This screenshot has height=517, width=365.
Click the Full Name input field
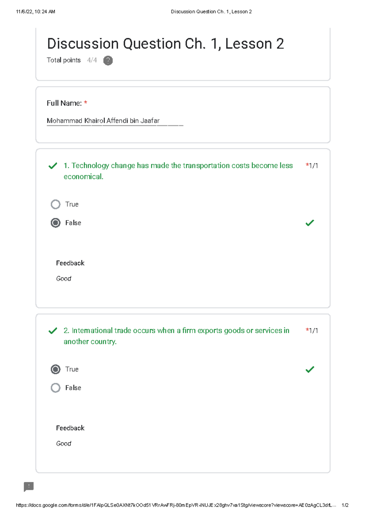pos(115,121)
